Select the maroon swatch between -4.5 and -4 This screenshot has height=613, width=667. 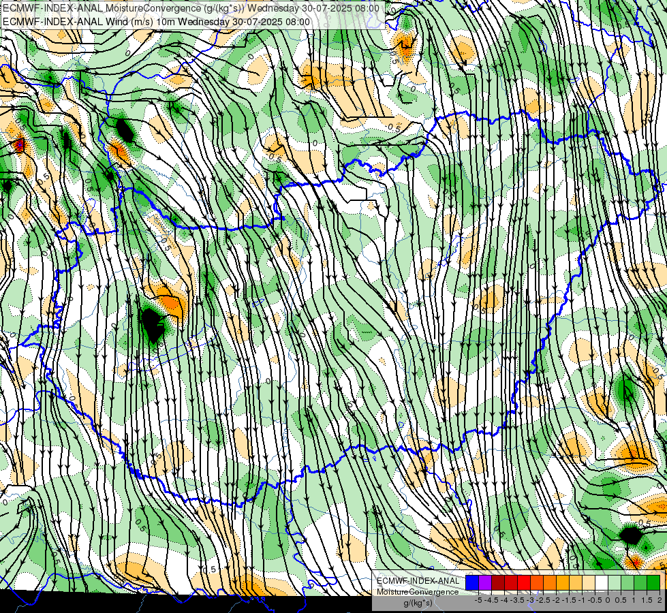(498, 582)
